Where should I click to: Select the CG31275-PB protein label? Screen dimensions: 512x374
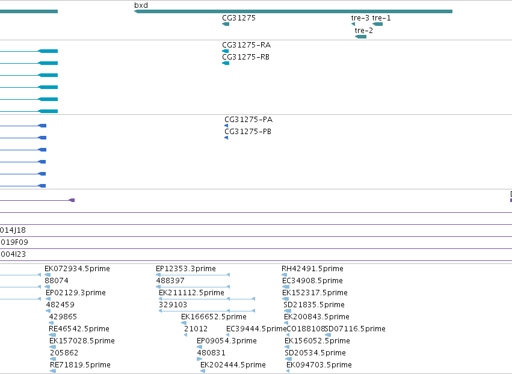point(248,132)
